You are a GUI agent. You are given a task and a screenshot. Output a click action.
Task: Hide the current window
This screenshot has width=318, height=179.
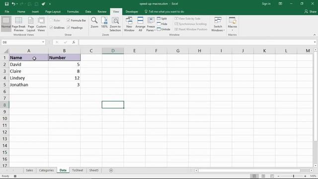coord(162,24)
